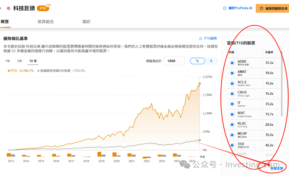Click the ACLS stock icon
The image size is (289, 176).
coord(232,84)
